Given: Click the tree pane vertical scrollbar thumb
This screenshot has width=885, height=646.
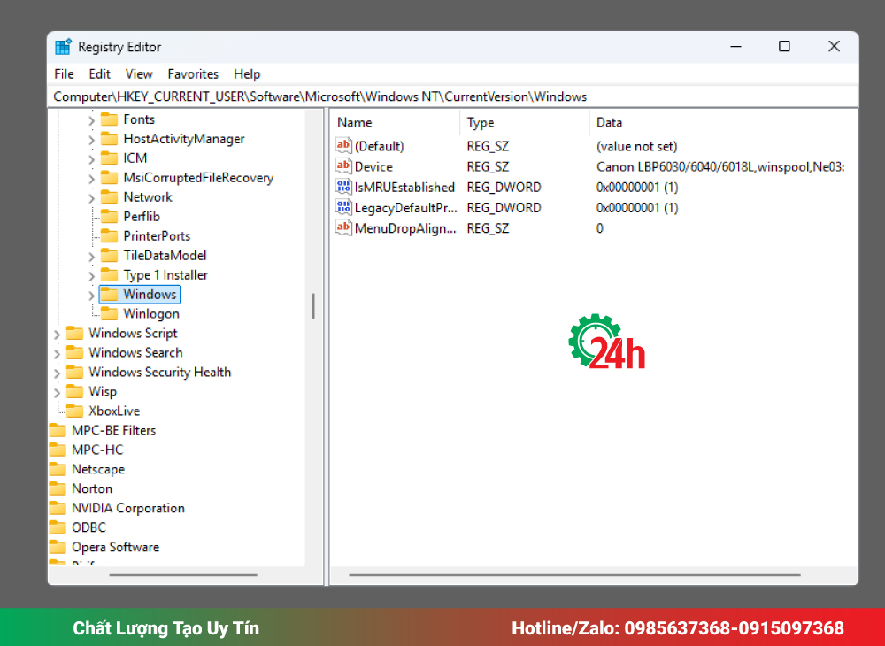Looking at the screenshot, I should [x=313, y=306].
